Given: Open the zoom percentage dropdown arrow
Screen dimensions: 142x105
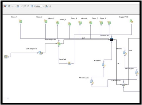Looking at the screenshot, I should pos(43,6).
